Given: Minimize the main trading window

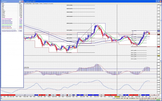Looking at the screenshot, I should point(157,1).
